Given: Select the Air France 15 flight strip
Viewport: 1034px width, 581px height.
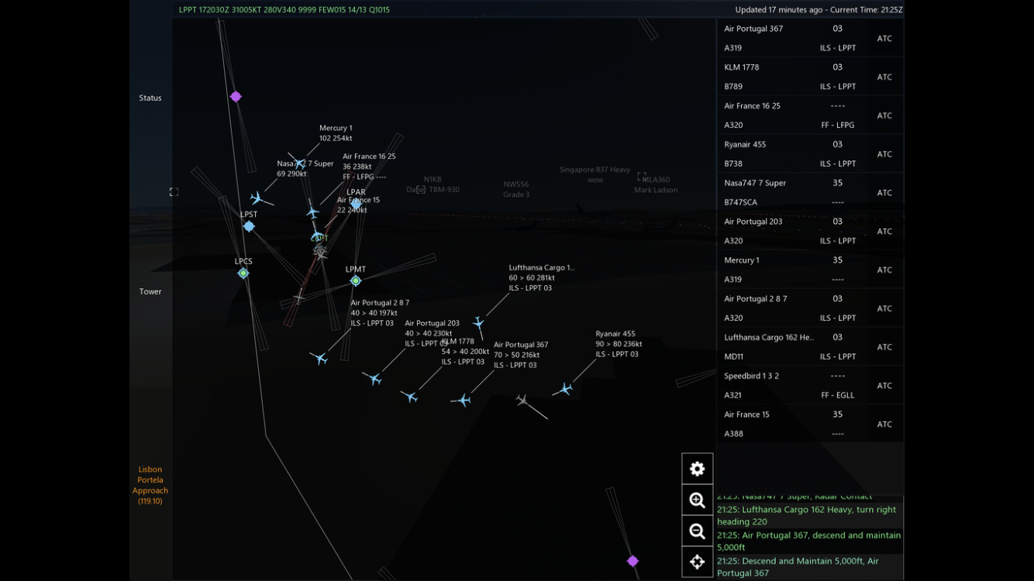Looking at the screenshot, I should coord(810,425).
